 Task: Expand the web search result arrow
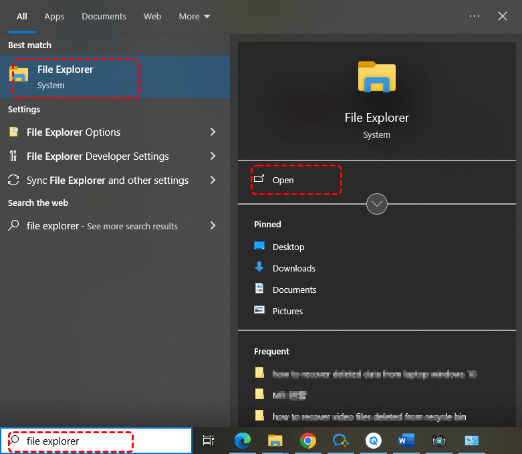click(213, 226)
